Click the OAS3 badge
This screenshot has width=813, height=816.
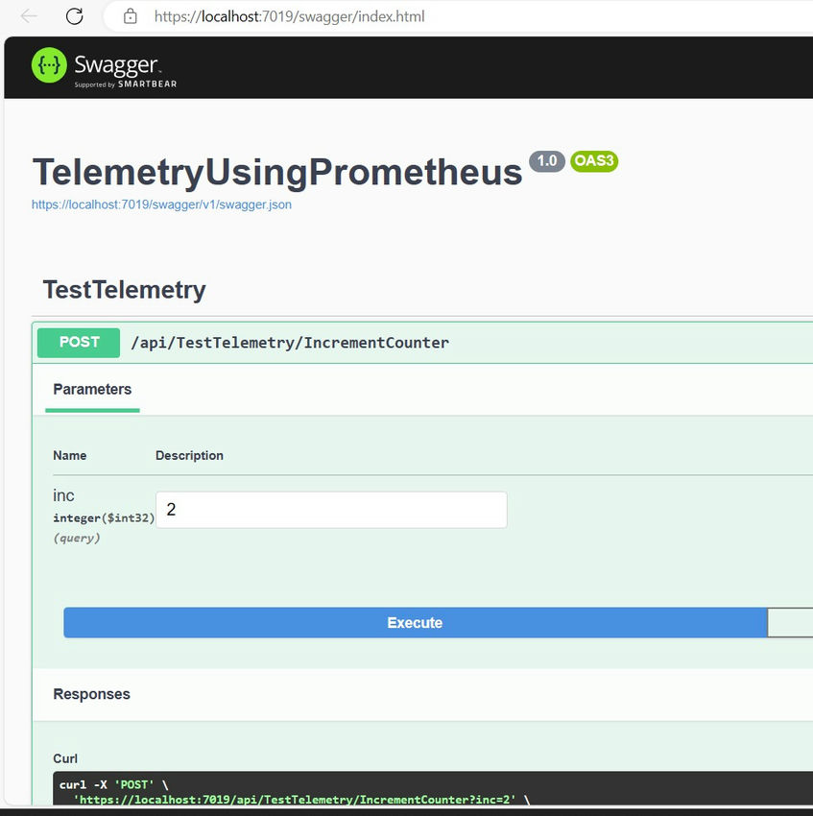[594, 161]
